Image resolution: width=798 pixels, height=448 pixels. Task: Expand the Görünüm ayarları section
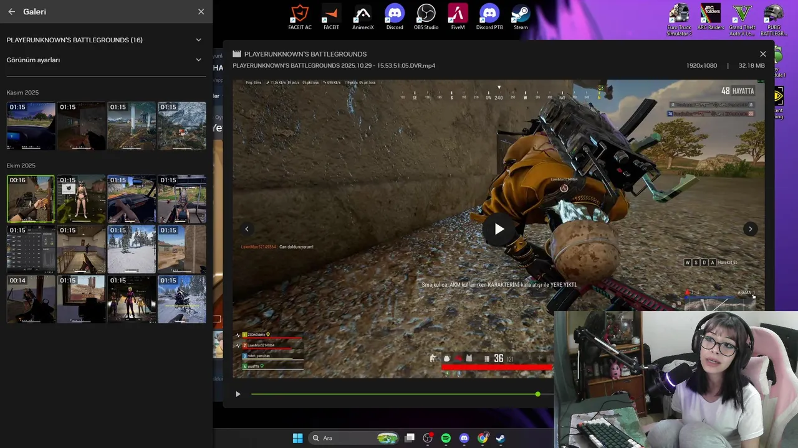[199, 60]
